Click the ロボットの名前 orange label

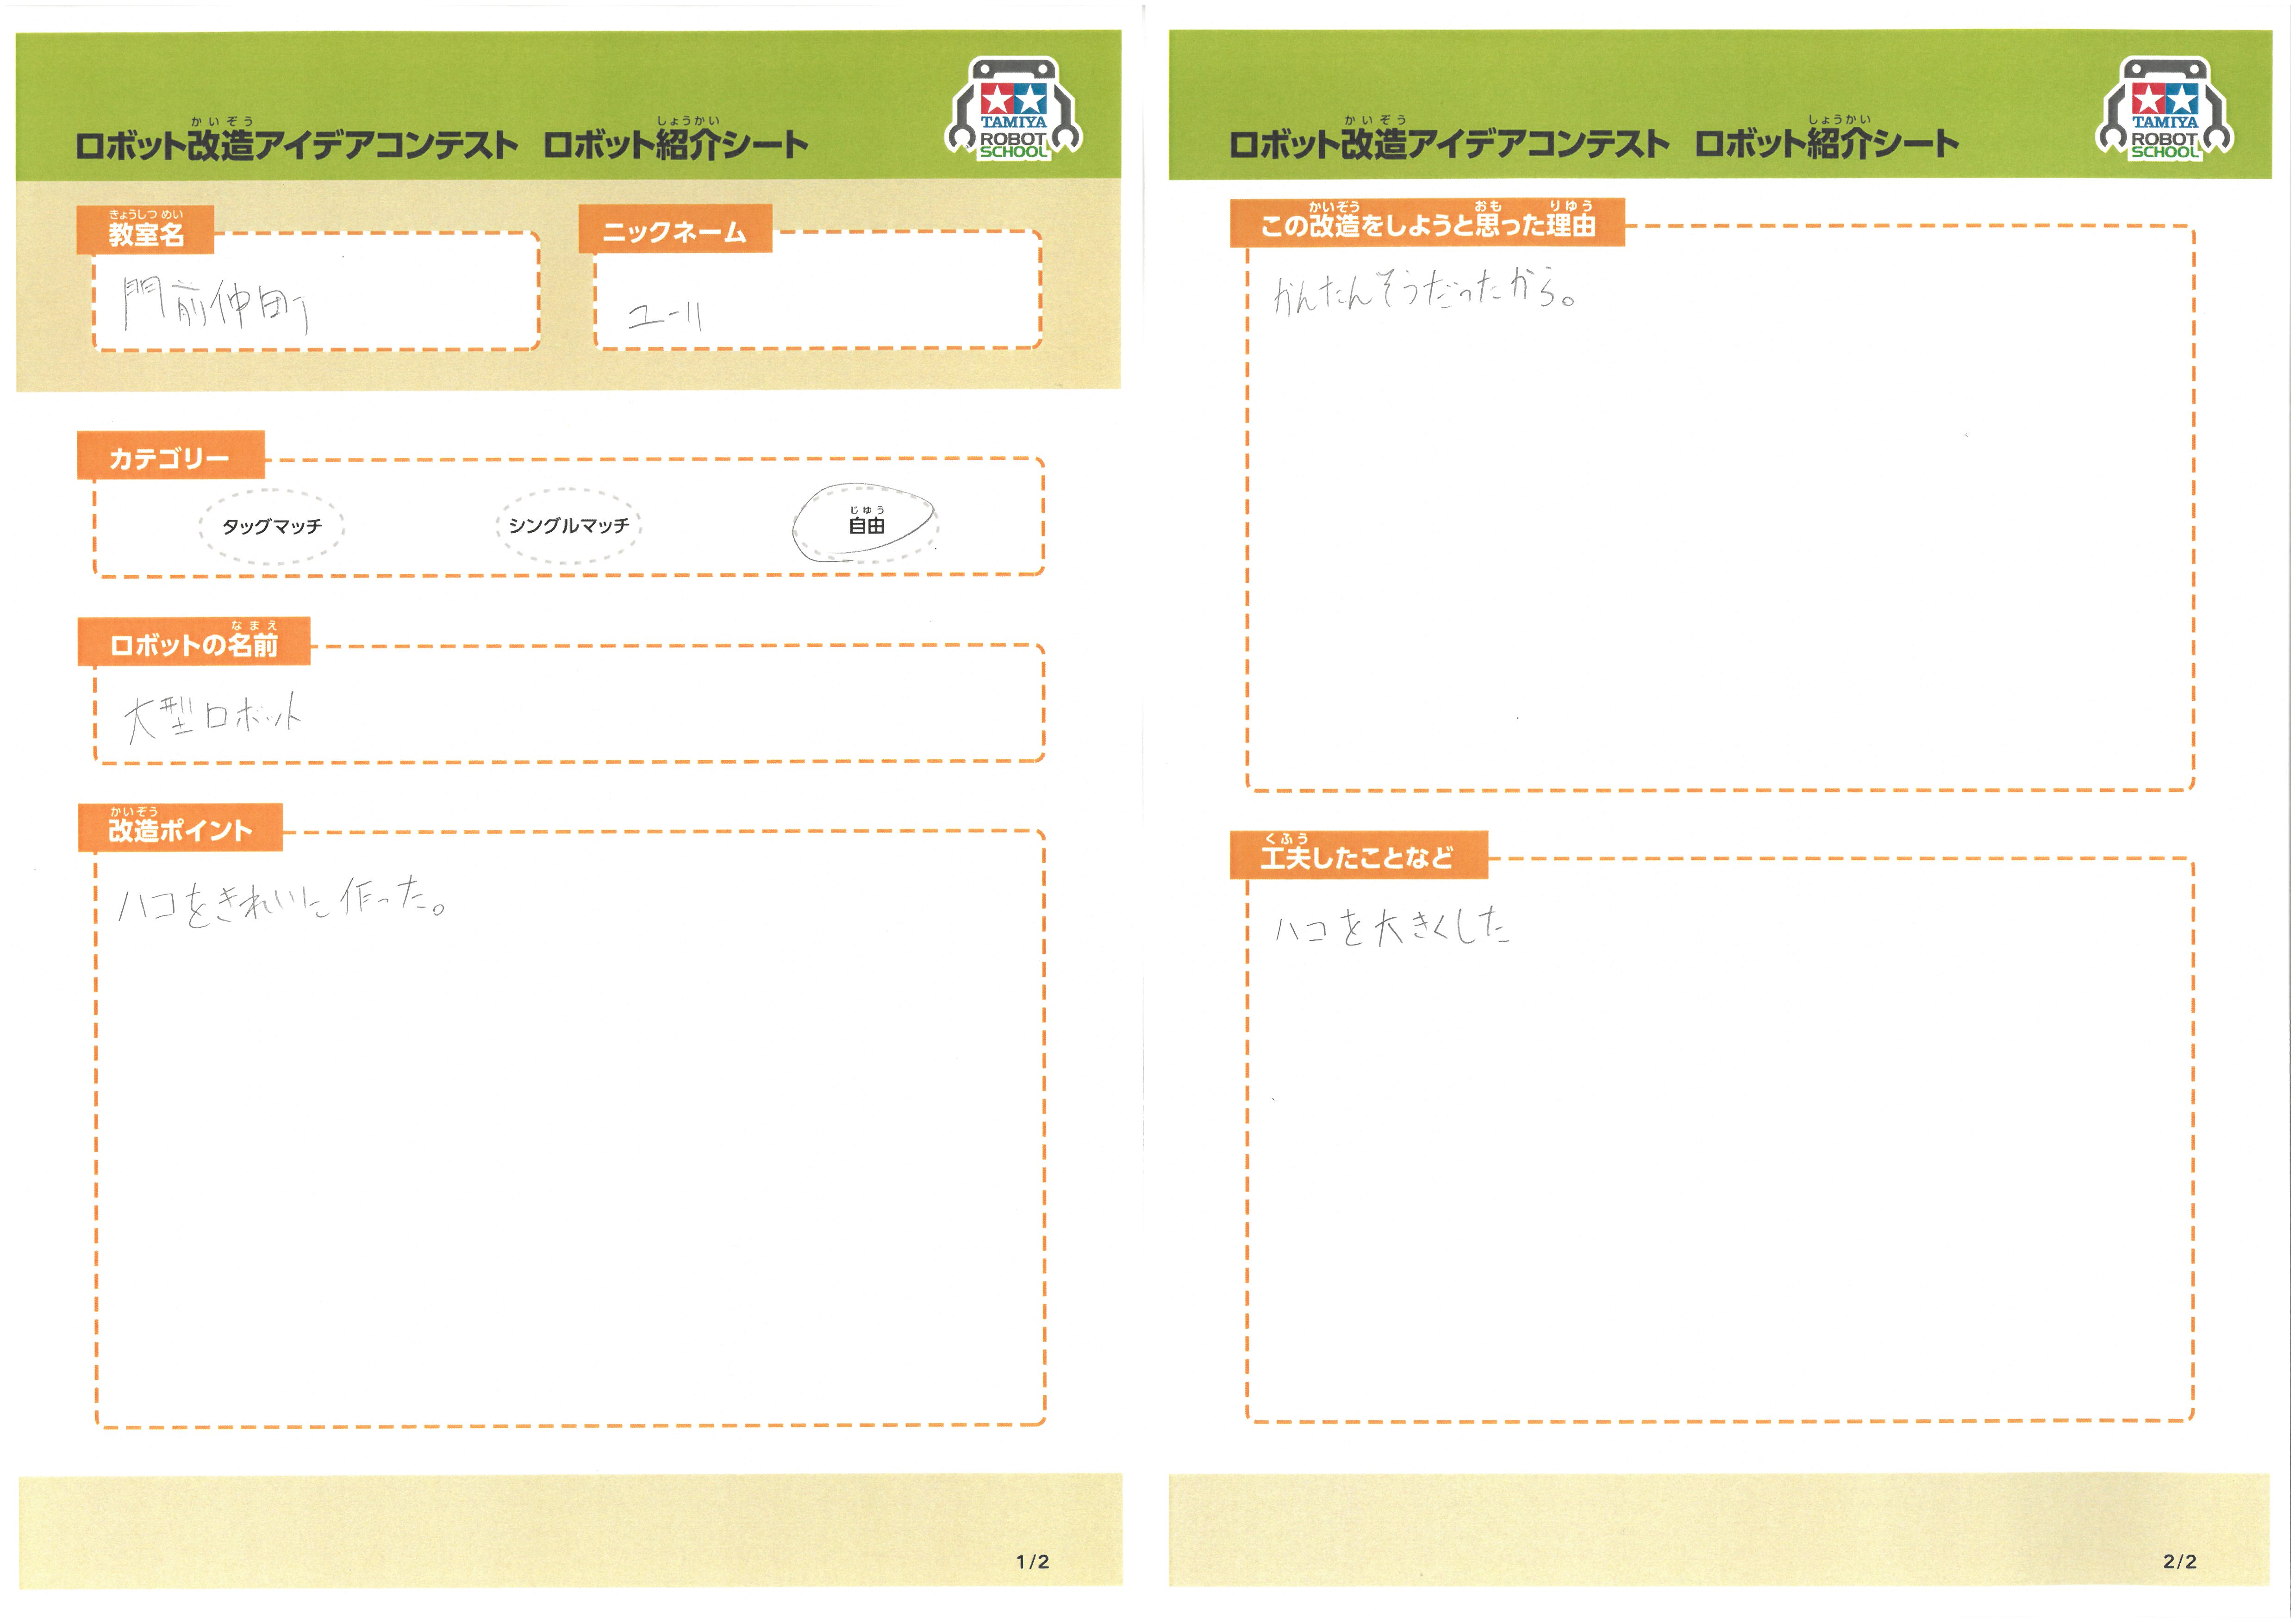coord(194,641)
